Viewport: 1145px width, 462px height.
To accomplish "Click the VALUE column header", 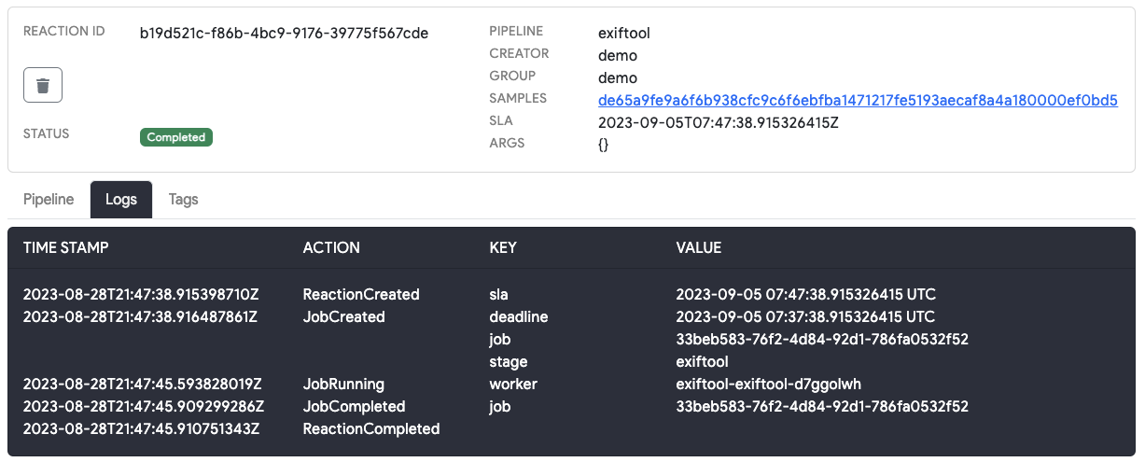I will pos(699,247).
